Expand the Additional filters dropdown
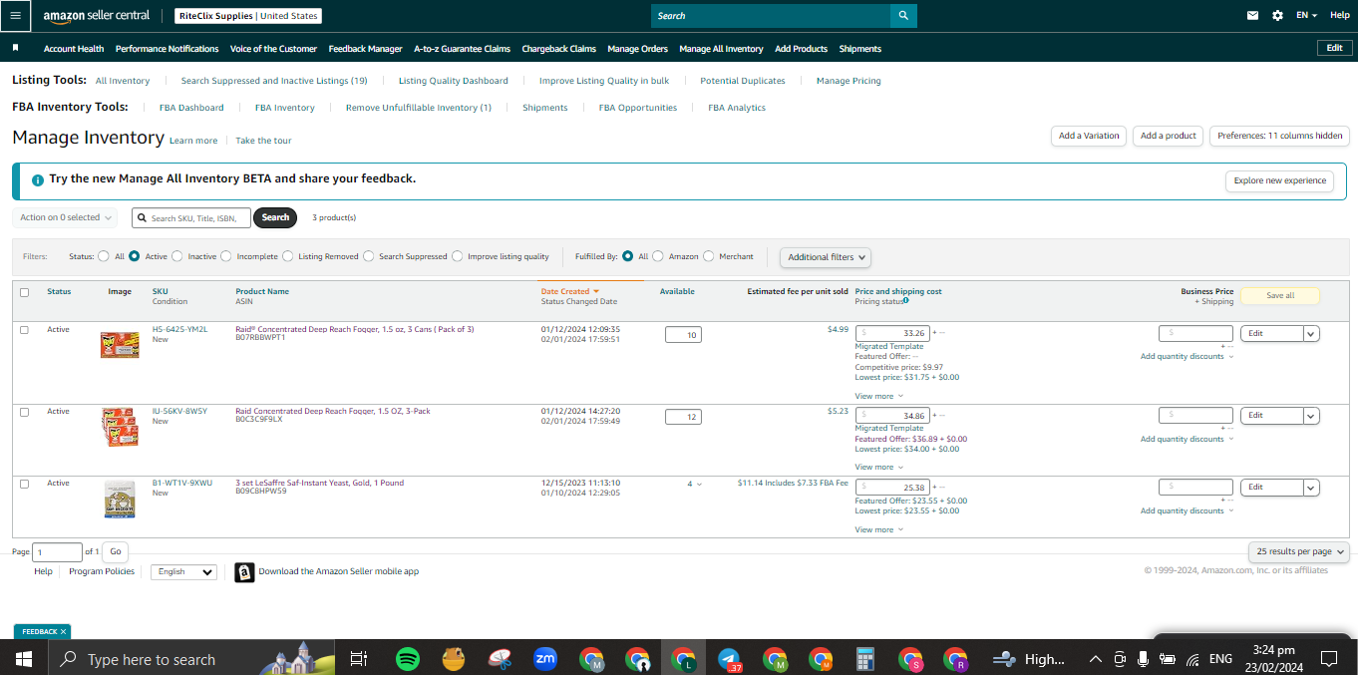Viewport: 1358px width, 675px height. coord(826,257)
